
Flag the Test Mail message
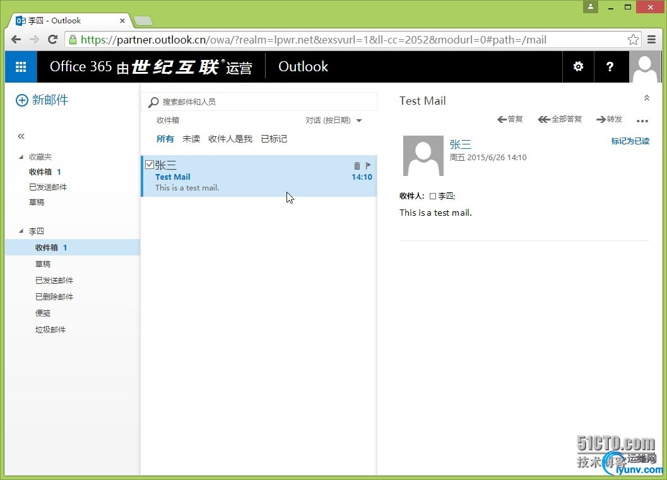pos(369,165)
